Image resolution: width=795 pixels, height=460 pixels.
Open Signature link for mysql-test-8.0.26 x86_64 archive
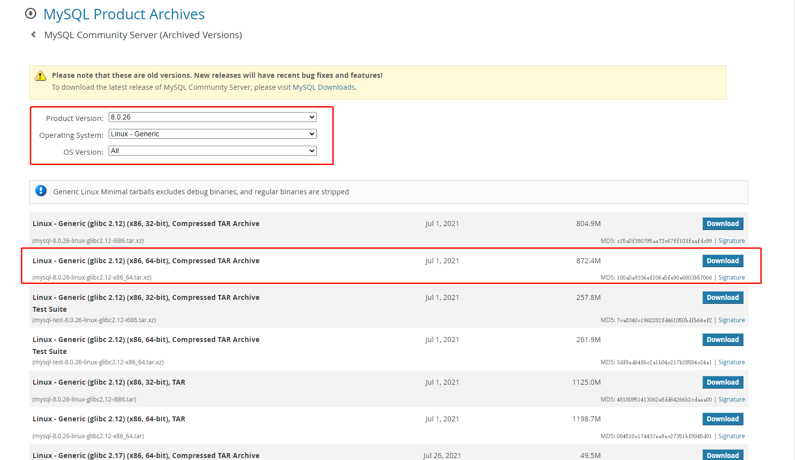pos(732,362)
